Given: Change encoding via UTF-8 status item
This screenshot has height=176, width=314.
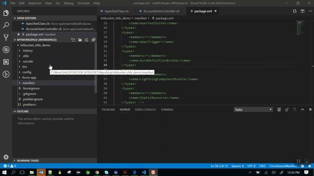Looking at the screenshot, I should coord(251,166).
